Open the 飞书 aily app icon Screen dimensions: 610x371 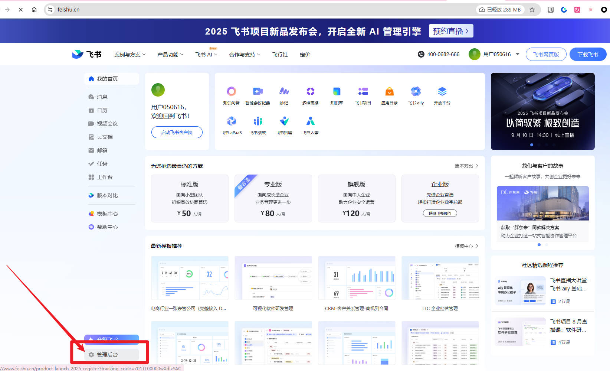point(416,91)
